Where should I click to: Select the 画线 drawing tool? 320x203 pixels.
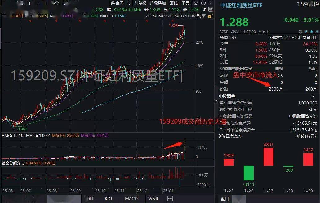click(x=173, y=3)
